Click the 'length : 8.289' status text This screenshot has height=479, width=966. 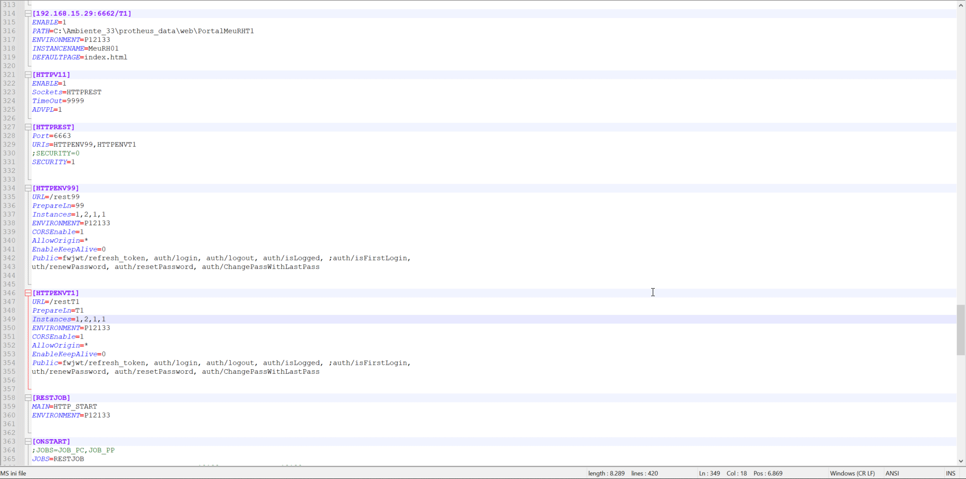click(606, 473)
